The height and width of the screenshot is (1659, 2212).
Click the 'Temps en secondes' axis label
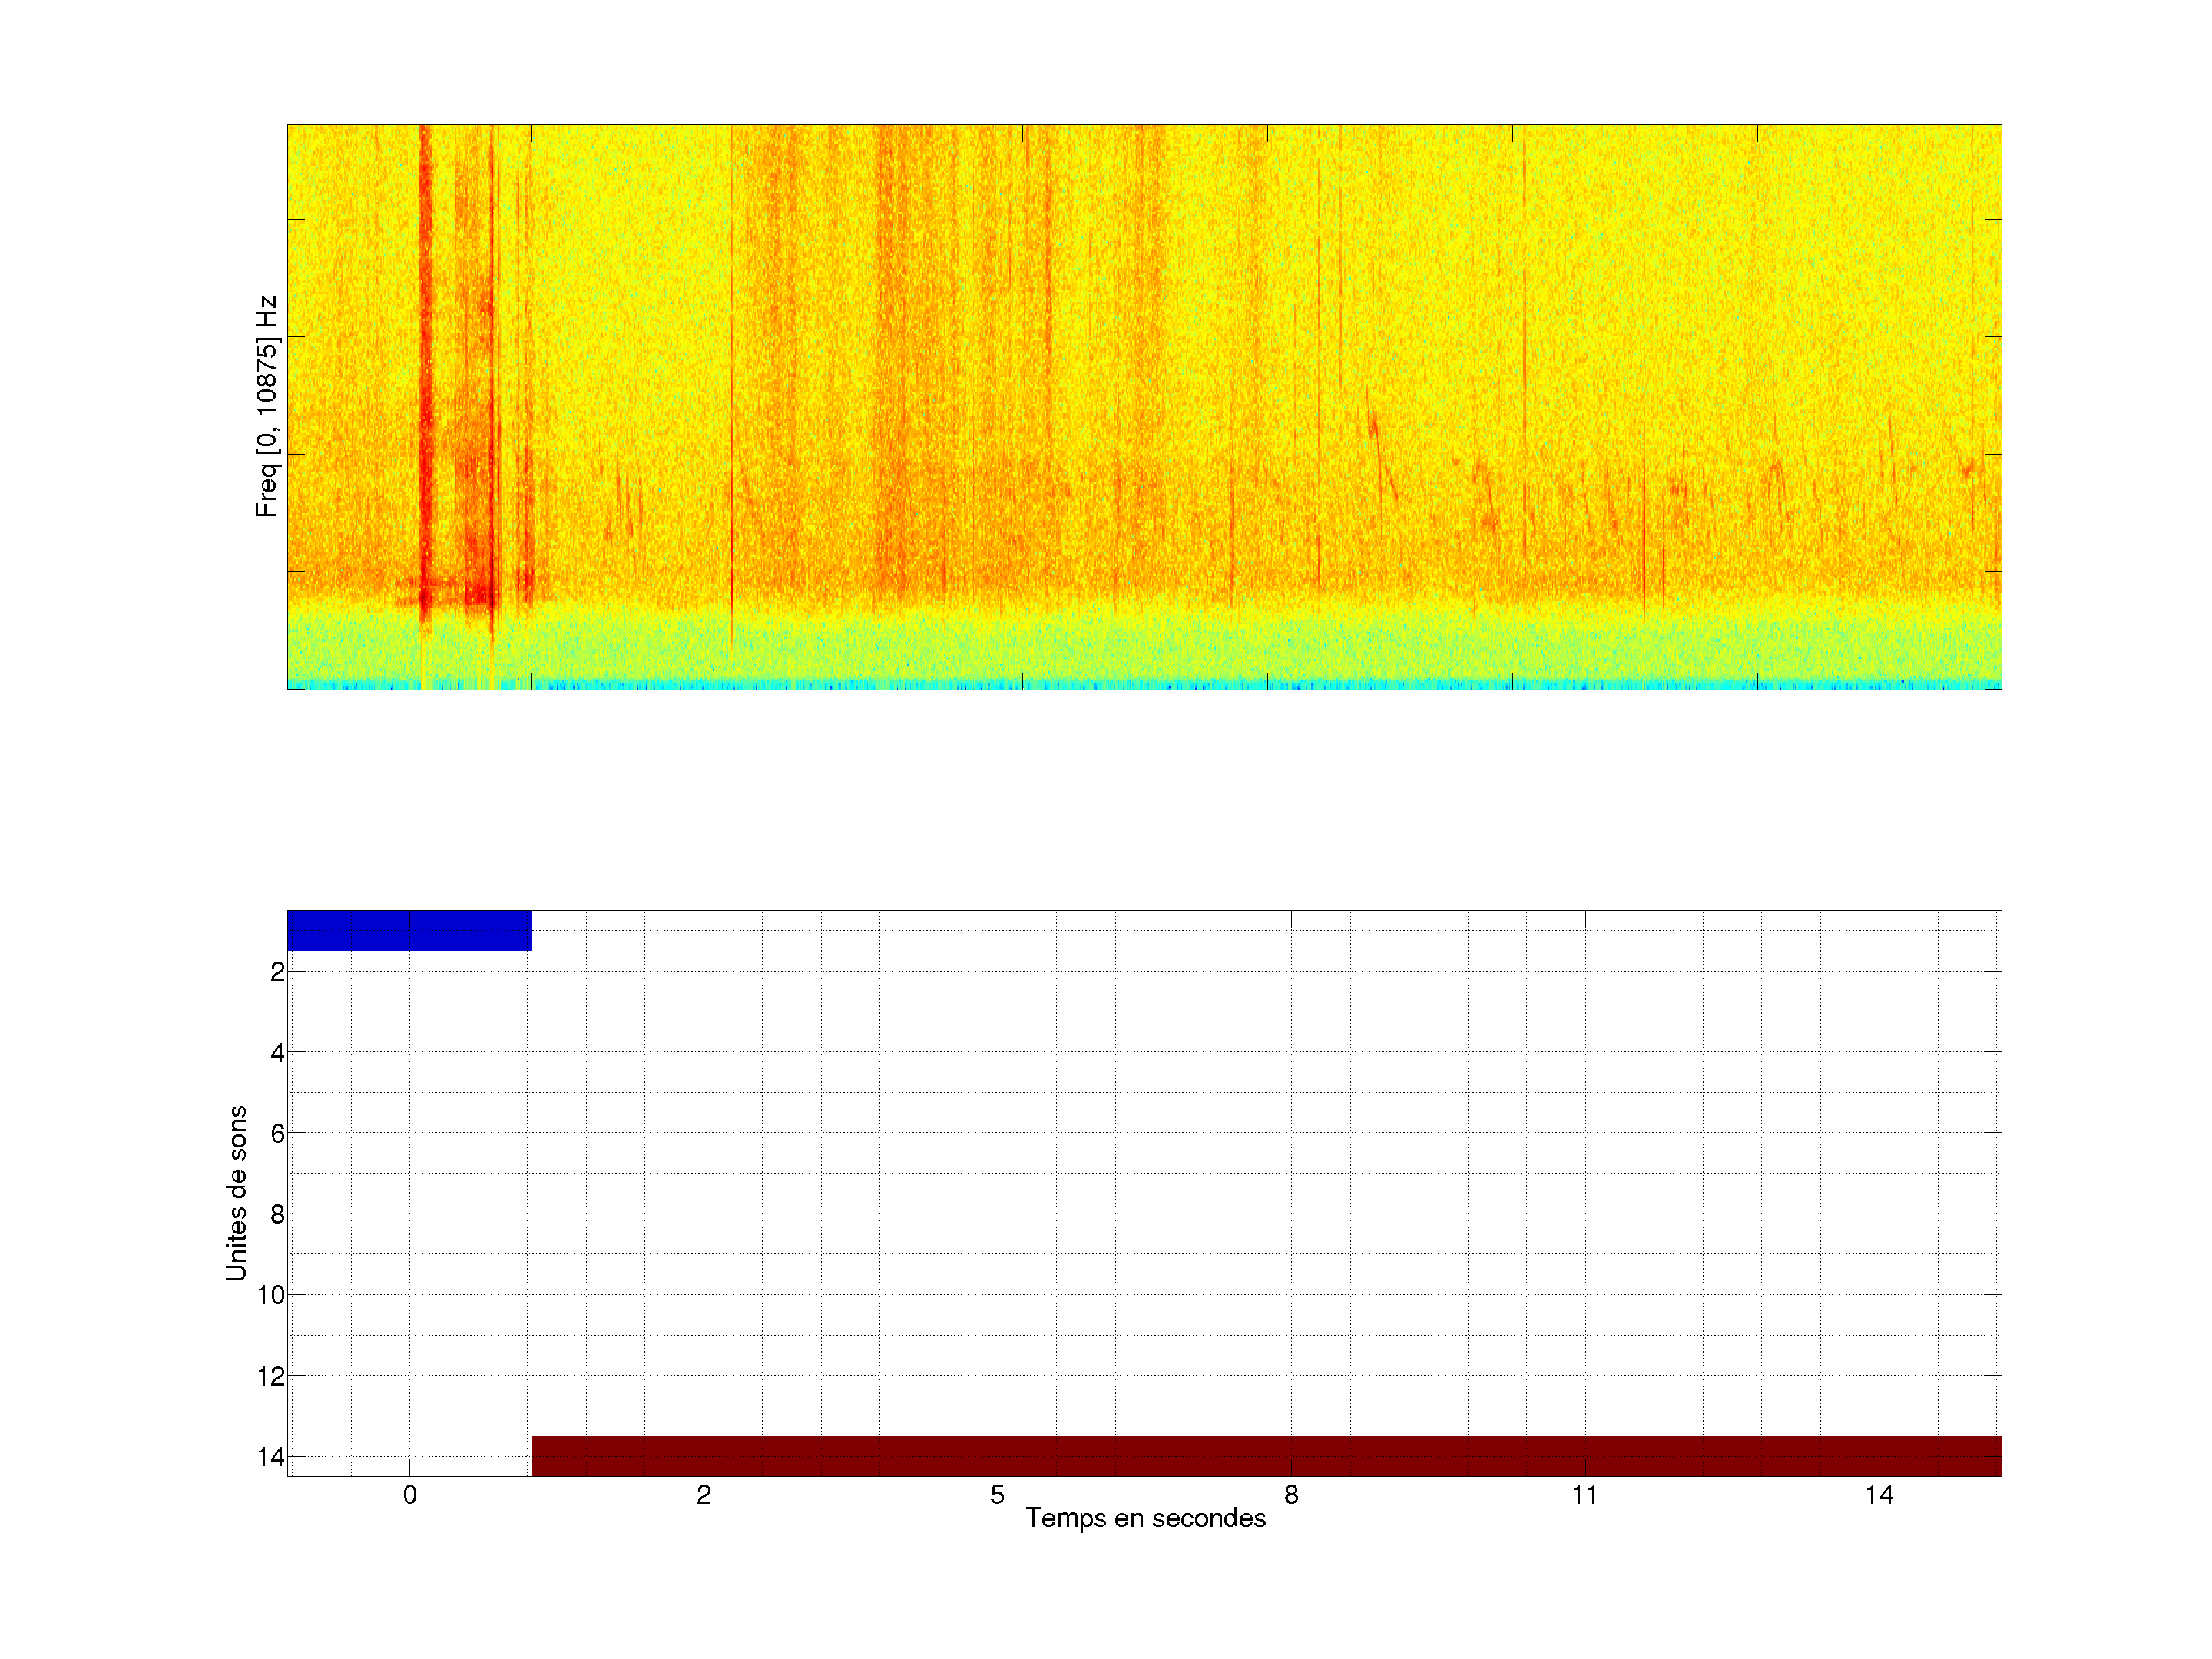click(1145, 1518)
